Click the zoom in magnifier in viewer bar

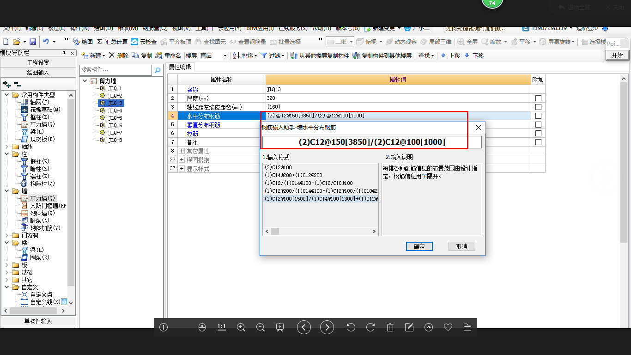point(241,327)
